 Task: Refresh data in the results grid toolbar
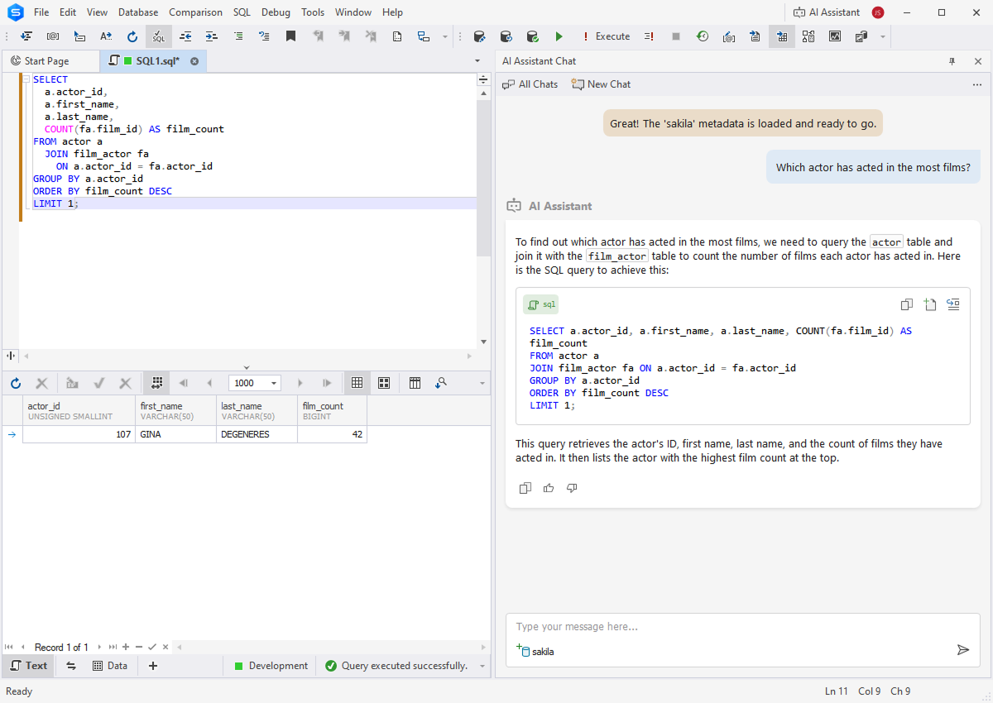16,383
